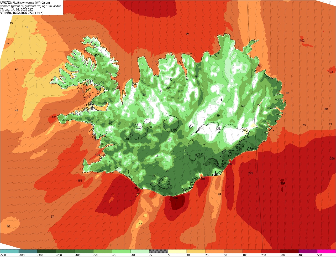Click the map value '366'
Screen dimensions: 336x257
click(203, 179)
